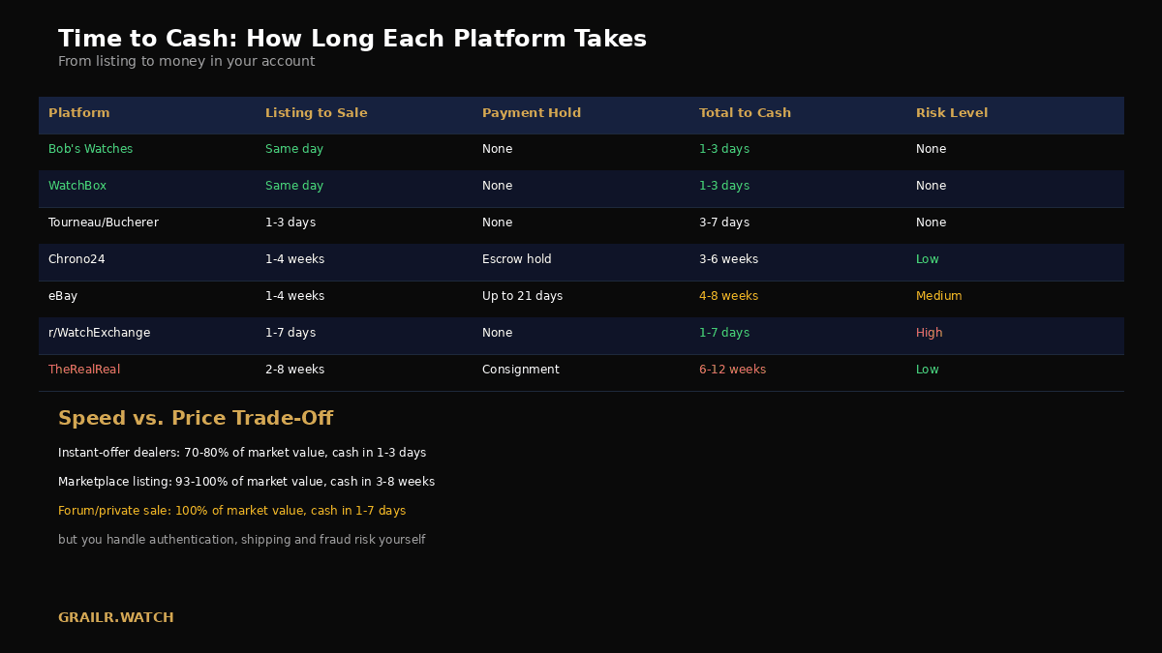
Task: Click total '1-3 days' in Bob's Watches row
Action: 724,149
